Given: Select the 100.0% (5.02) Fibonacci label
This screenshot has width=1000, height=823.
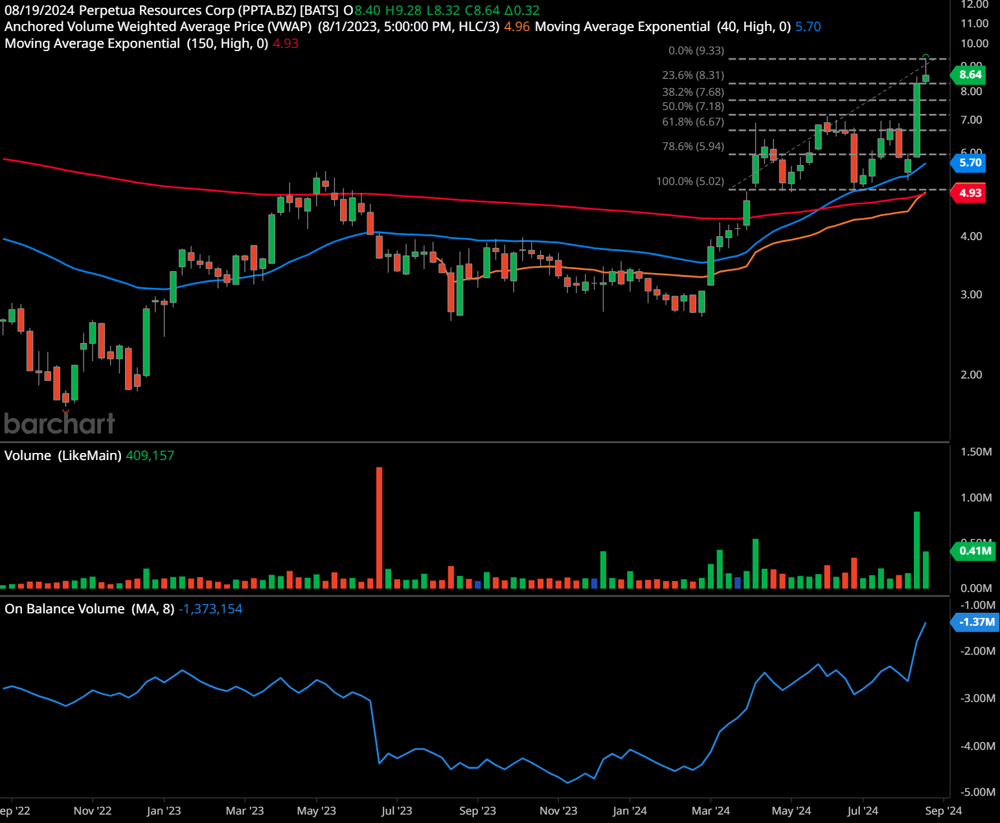Looking at the screenshot, I should click(690, 181).
